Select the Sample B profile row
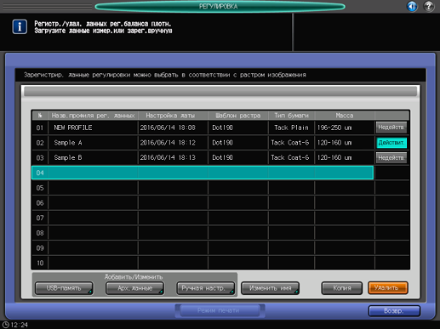Image resolution: width=440 pixels, height=329 pixels. (203, 157)
